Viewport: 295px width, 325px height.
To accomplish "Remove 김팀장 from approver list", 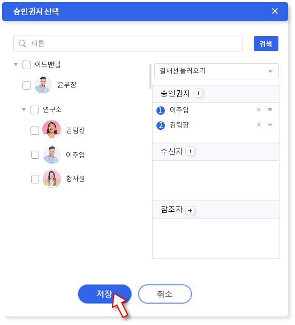I will (x=259, y=124).
